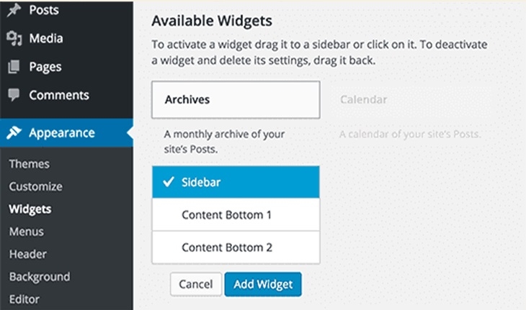The height and width of the screenshot is (310, 526).
Task: Open the theme Editor link
Action: pos(24,299)
